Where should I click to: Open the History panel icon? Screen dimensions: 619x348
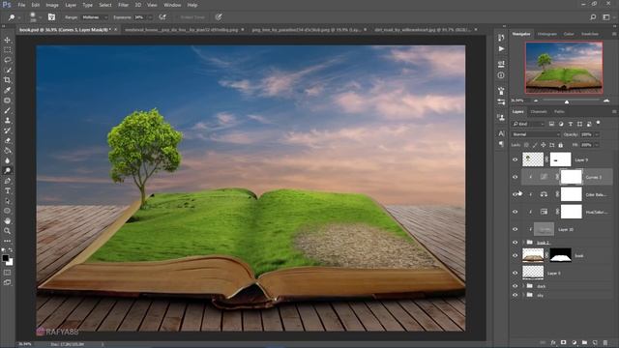pos(501,38)
